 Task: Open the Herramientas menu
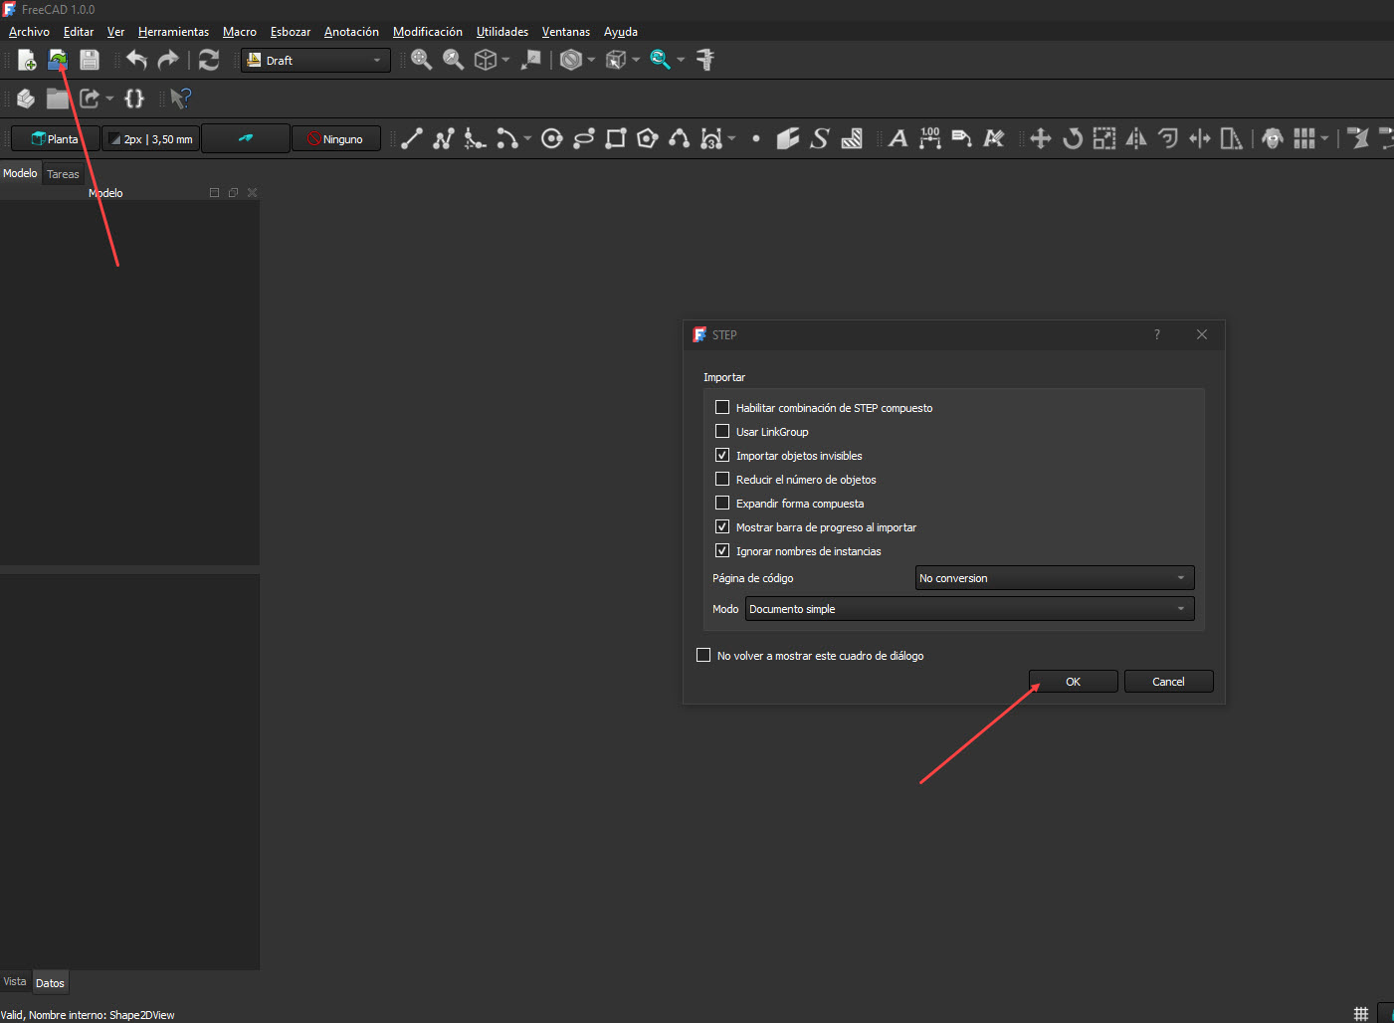coord(173,32)
